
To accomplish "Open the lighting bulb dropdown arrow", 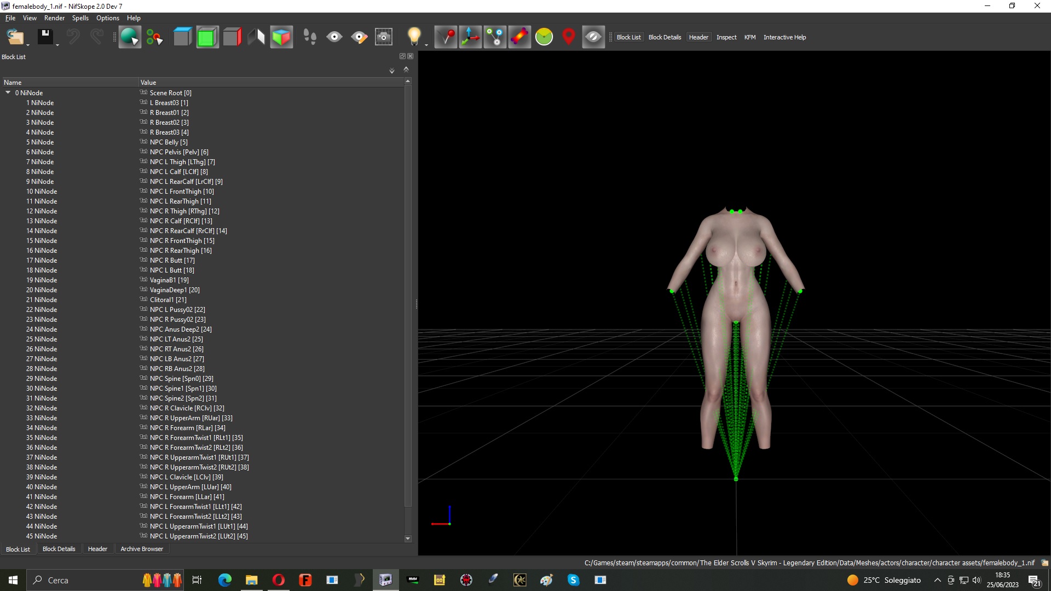I will [426, 44].
